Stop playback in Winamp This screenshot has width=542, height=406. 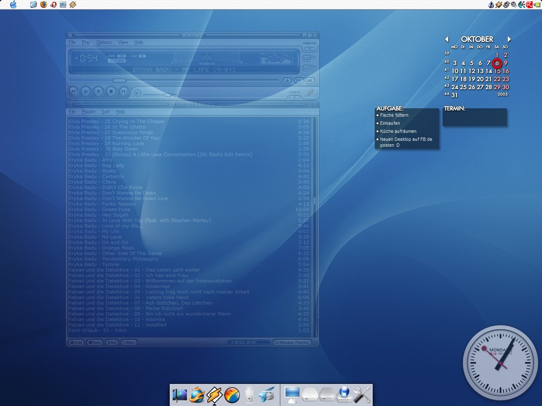click(x=111, y=91)
